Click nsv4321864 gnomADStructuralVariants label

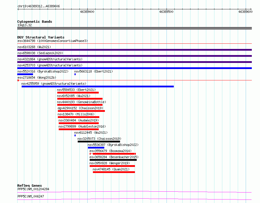point(50,59)
